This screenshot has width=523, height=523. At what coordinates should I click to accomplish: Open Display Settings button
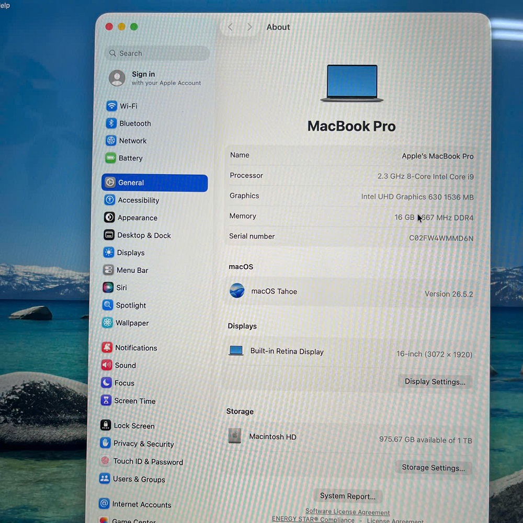[x=435, y=382]
